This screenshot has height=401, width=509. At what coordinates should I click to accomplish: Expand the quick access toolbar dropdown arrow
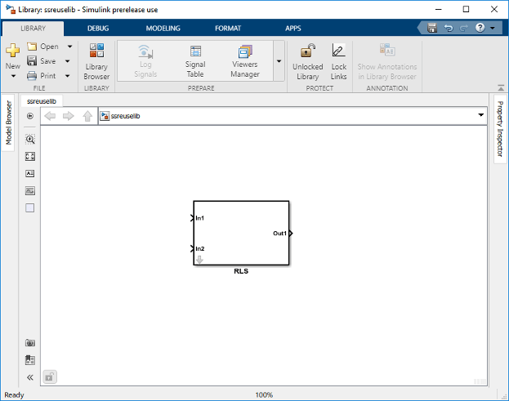(x=493, y=28)
